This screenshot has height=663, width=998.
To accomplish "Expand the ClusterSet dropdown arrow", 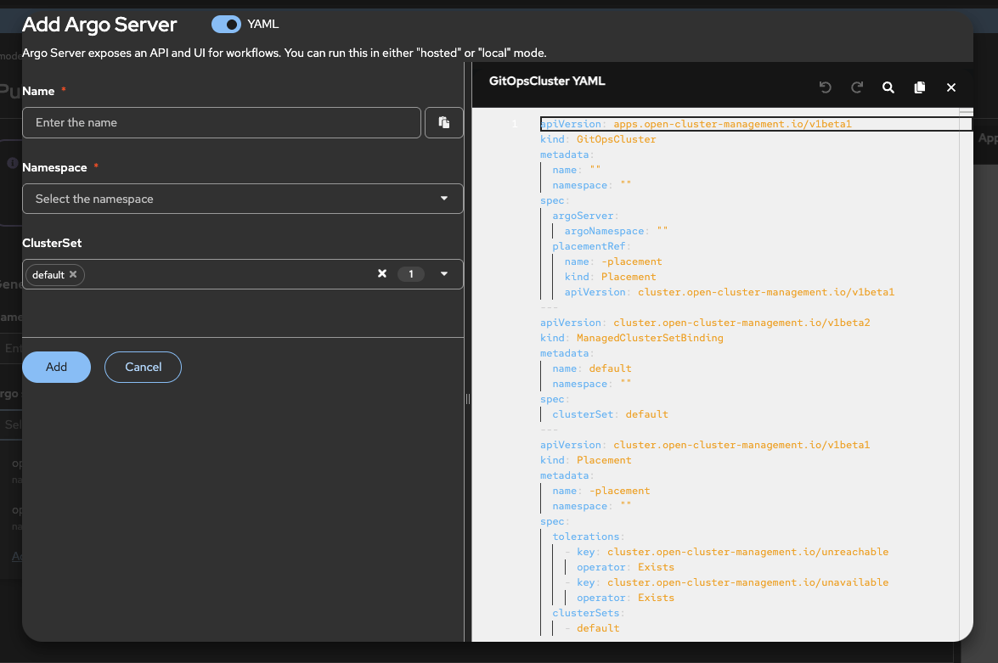I will tap(444, 274).
